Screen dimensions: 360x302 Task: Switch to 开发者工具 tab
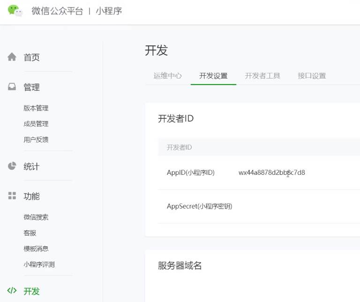pyautogui.click(x=262, y=76)
